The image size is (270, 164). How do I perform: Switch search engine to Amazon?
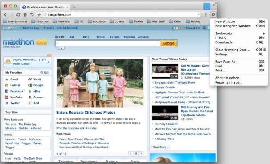143,37
